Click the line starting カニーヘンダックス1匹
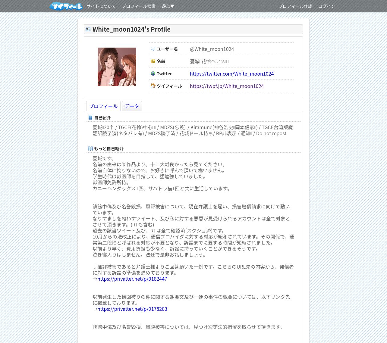 [x=162, y=189]
